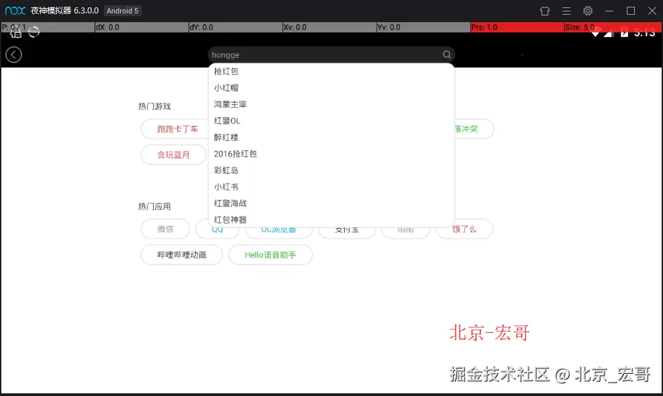Image resolution: width=663 pixels, height=396 pixels.
Task: Open the Nox skin/theme shirt icon
Action: [545, 11]
